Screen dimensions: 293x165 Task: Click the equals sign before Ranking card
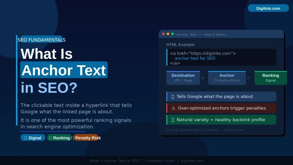249,78
